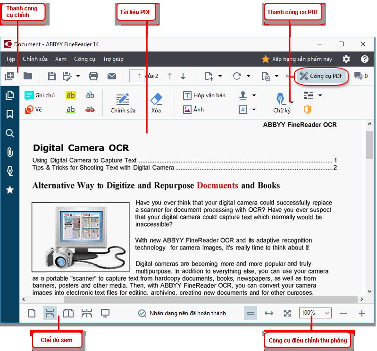The height and width of the screenshot is (351, 377).
Task: Go to next page with down arrow
Action: (183, 76)
